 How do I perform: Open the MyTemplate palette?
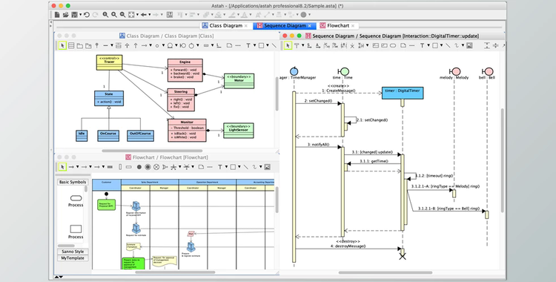pos(73,258)
